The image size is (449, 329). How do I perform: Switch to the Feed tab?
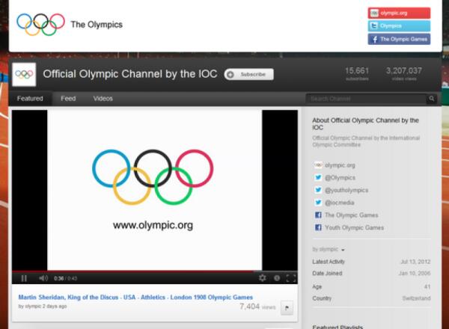68,99
